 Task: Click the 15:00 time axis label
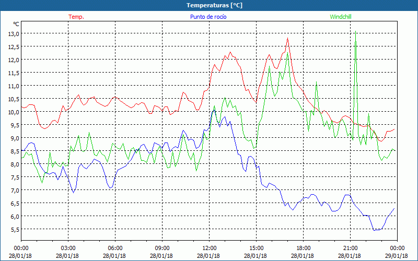pos(256,248)
